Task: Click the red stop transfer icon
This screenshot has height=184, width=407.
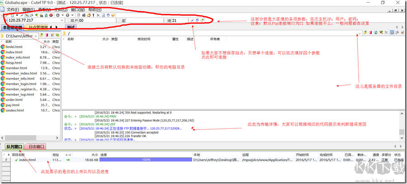Action: pos(51,15)
